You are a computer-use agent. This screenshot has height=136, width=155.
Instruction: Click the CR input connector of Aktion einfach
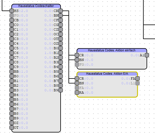point(77,55)
